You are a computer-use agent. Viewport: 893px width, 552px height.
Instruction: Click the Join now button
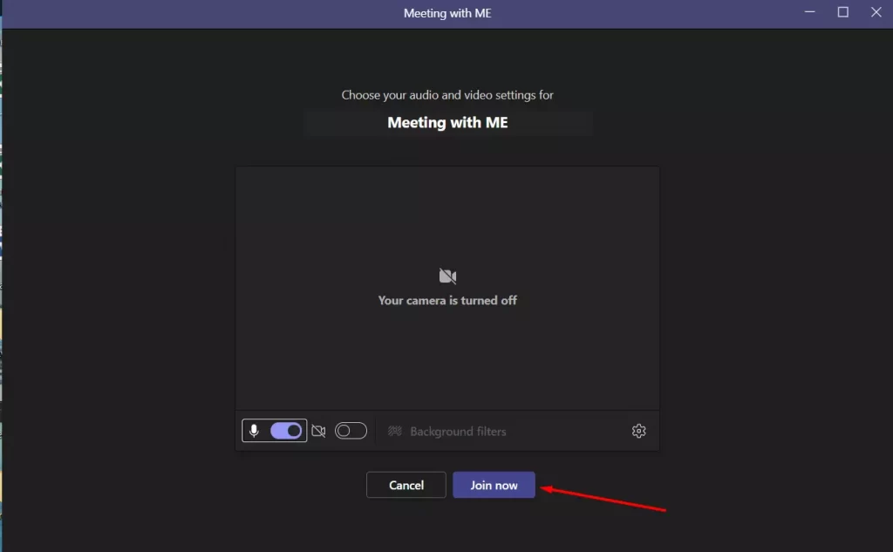[x=494, y=485]
